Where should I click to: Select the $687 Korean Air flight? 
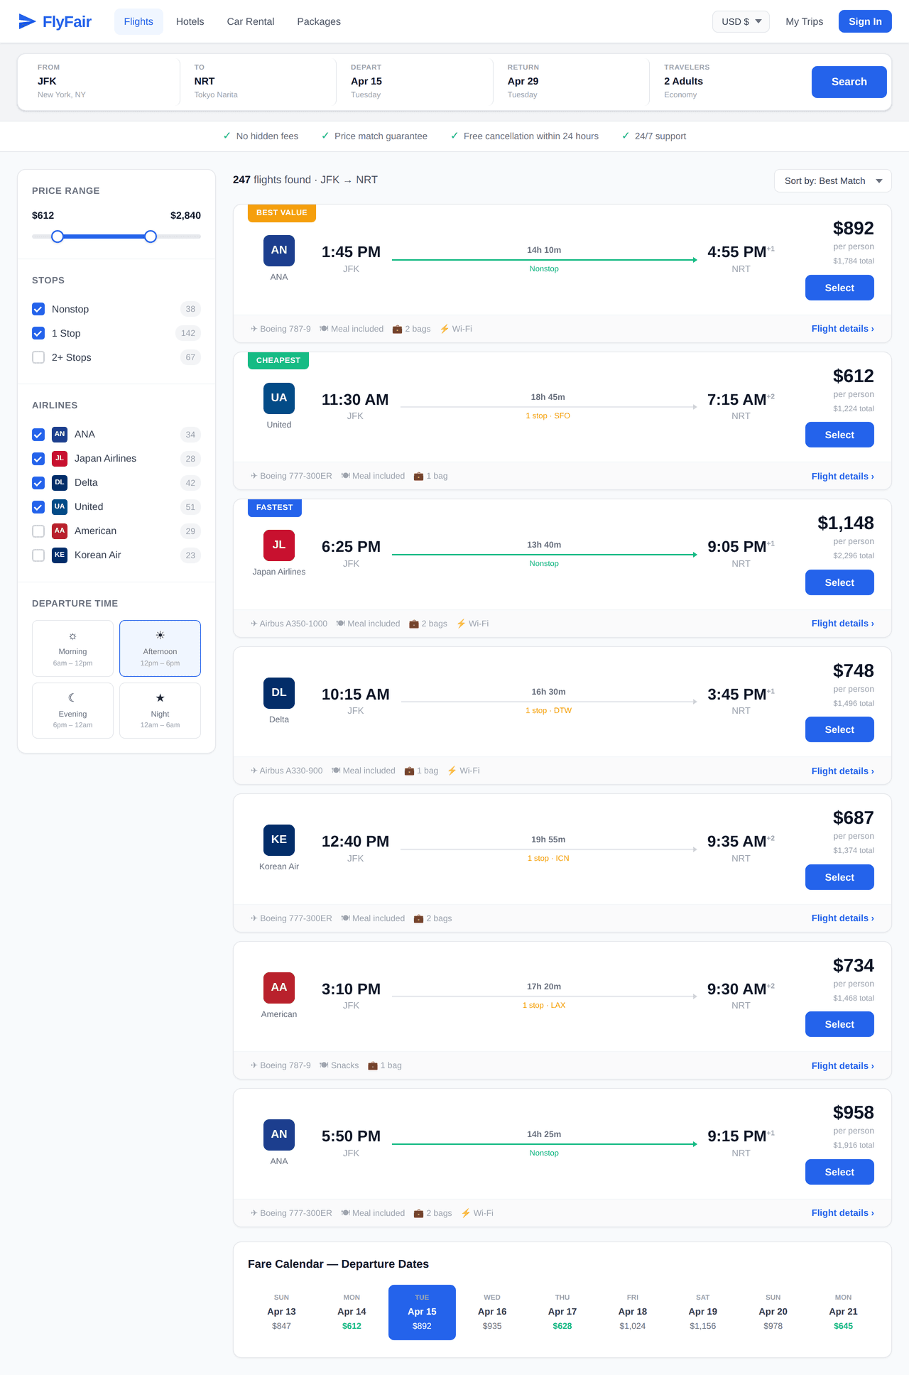coord(839,877)
